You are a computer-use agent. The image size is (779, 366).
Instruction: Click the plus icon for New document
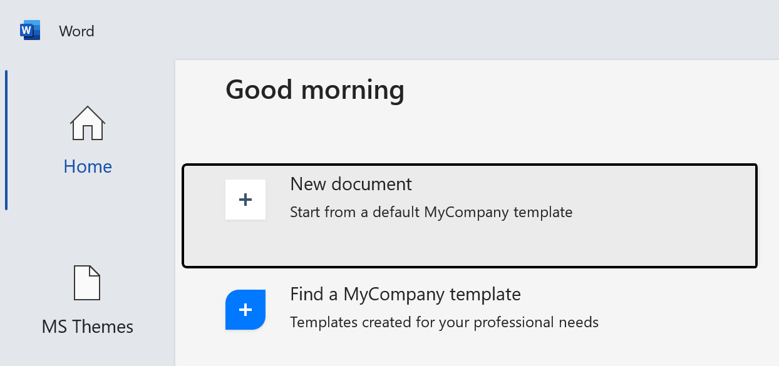click(245, 199)
